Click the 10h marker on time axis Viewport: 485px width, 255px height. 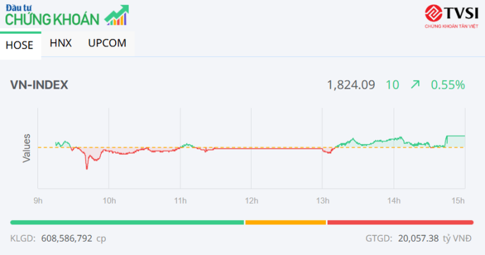tap(109, 201)
